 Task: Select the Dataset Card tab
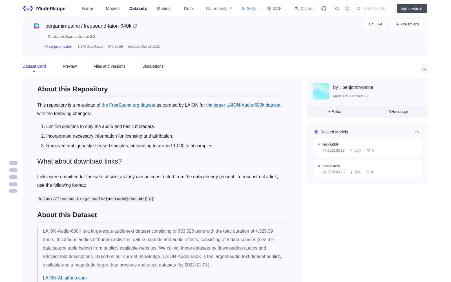34,66
